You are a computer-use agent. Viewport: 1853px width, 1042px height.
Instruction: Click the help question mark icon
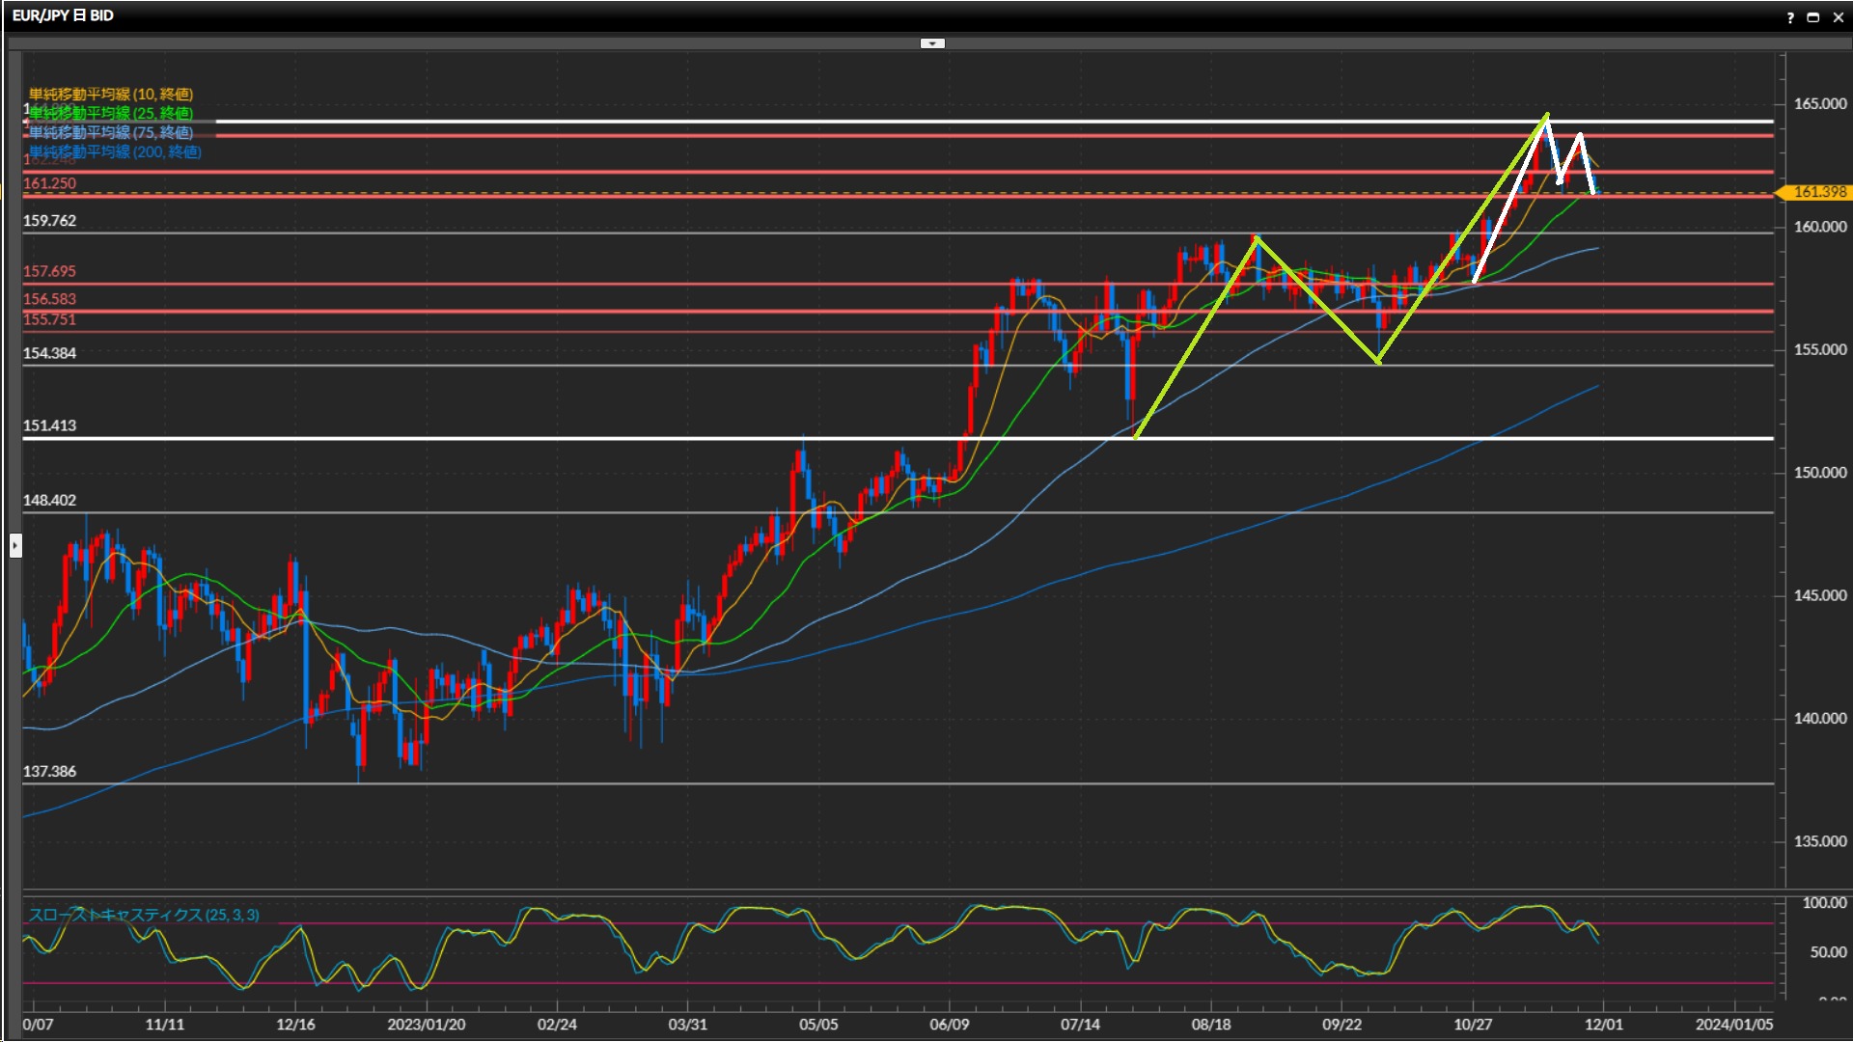(1790, 16)
